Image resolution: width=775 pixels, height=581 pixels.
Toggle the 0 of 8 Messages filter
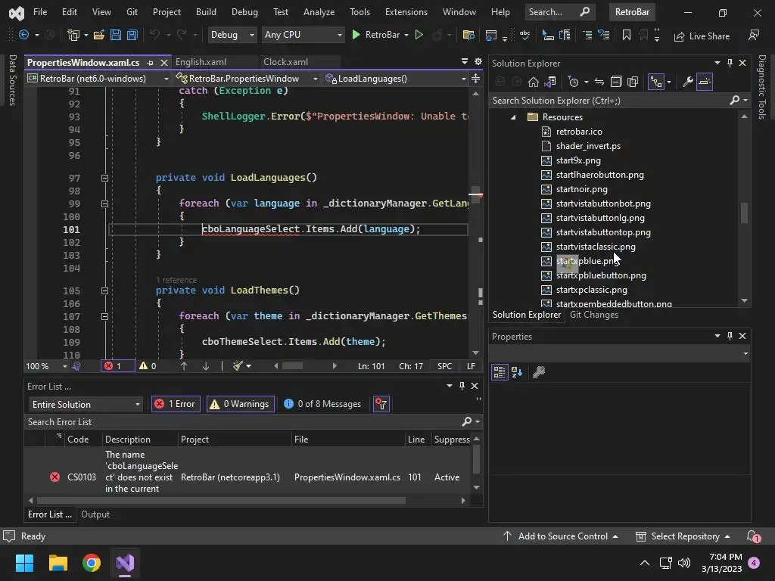coord(322,404)
